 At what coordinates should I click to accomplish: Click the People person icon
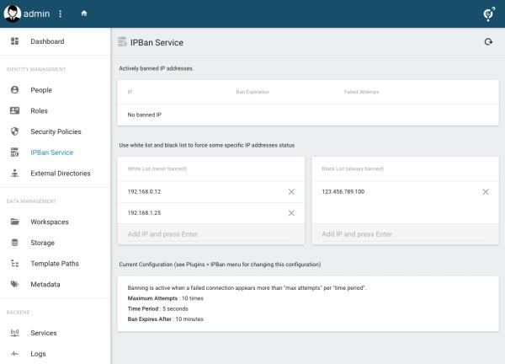(14, 89)
